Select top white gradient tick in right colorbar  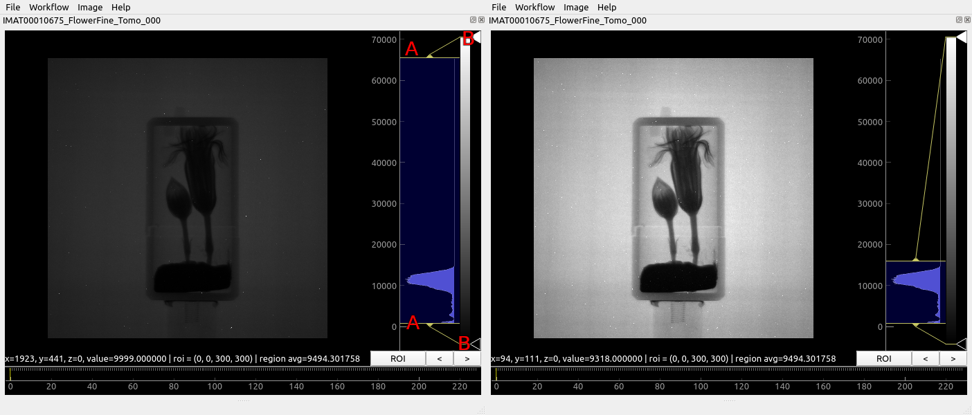point(961,37)
